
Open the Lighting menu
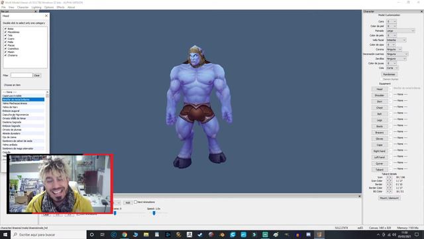[36, 7]
